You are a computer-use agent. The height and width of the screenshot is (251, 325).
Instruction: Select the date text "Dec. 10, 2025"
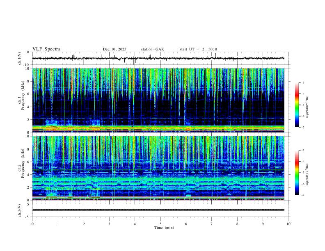(x=114, y=49)
